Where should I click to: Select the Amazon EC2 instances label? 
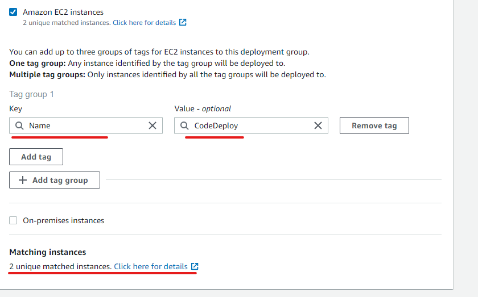(x=63, y=12)
